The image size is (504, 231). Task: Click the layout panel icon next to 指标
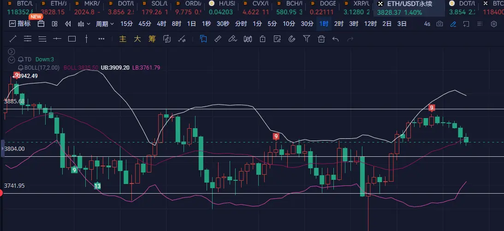[41, 24]
